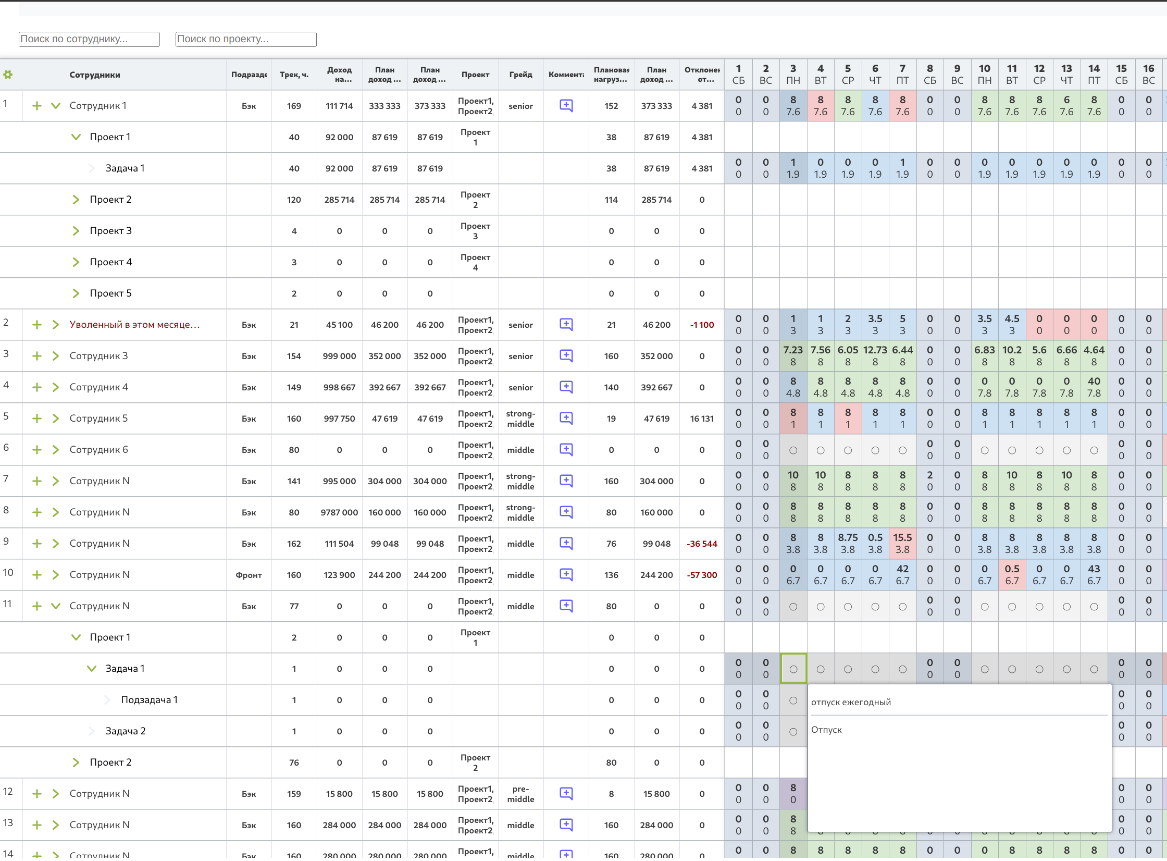Add item with plus for Сотрудник 1
The height and width of the screenshot is (861, 1167).
click(x=37, y=106)
